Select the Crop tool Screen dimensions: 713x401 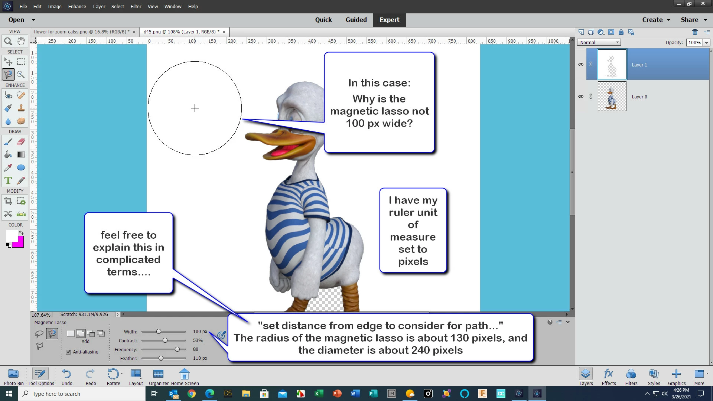coord(8,201)
